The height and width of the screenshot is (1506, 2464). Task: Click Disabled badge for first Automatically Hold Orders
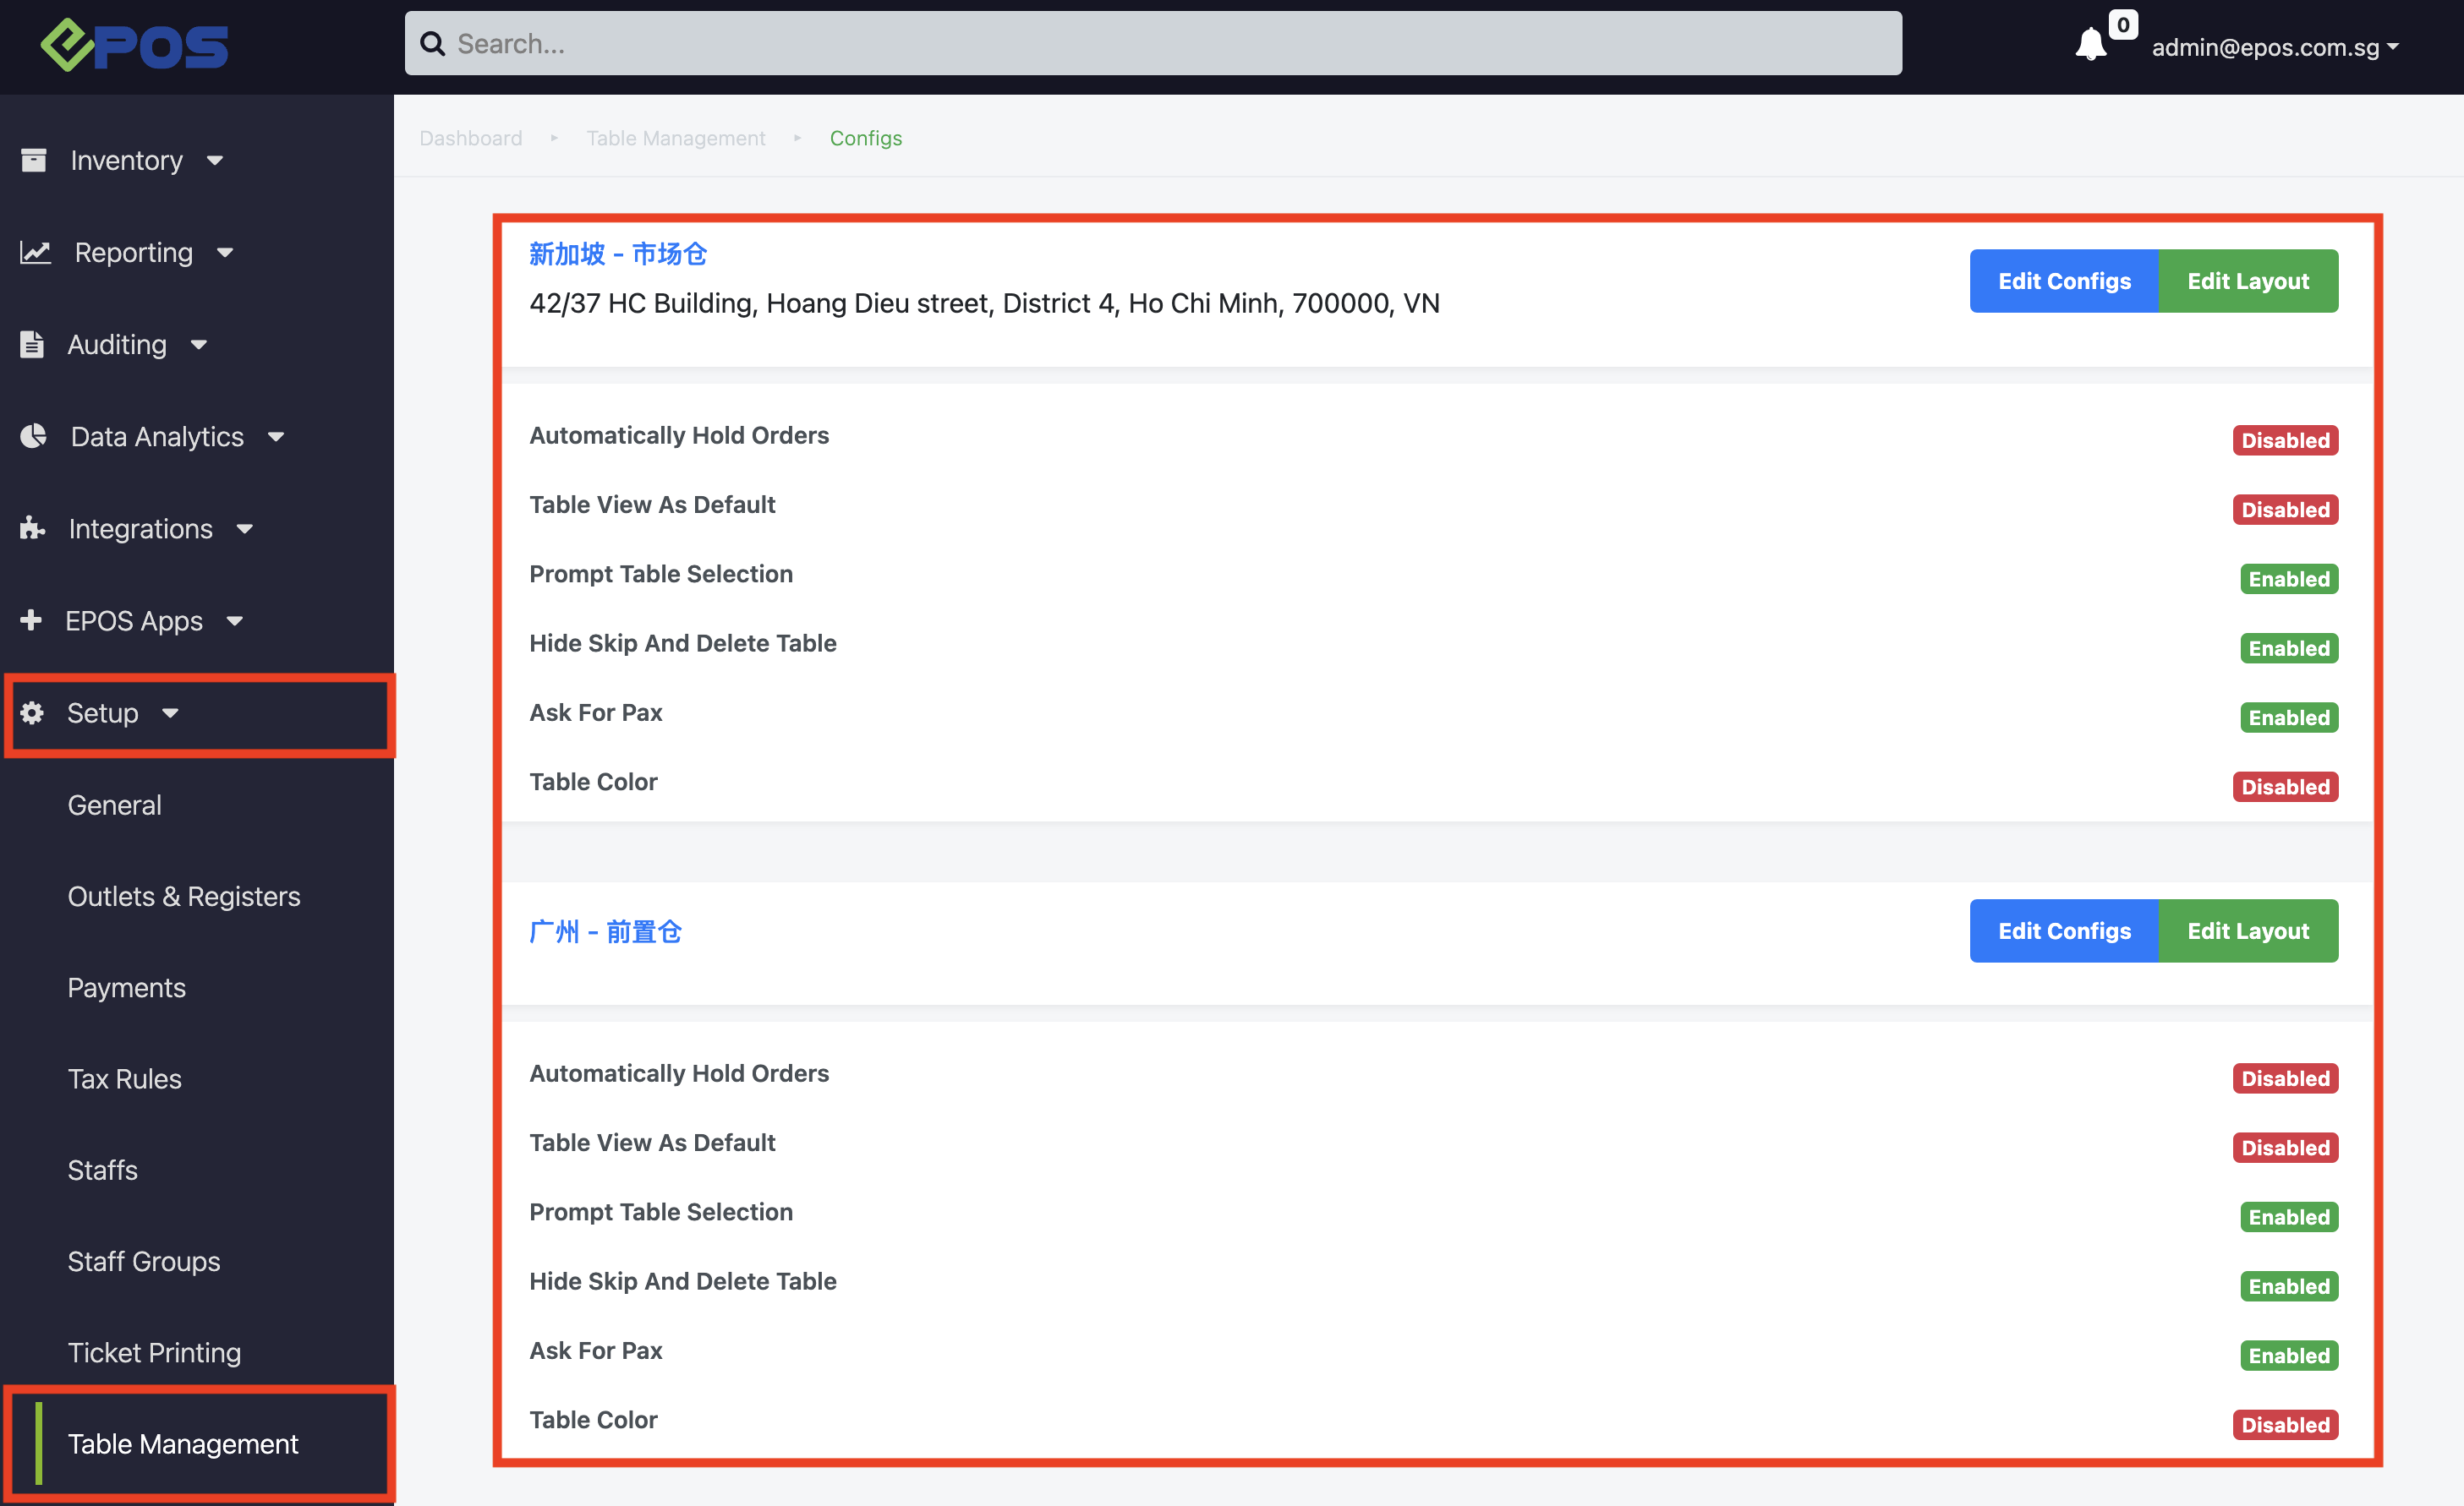click(x=2285, y=439)
